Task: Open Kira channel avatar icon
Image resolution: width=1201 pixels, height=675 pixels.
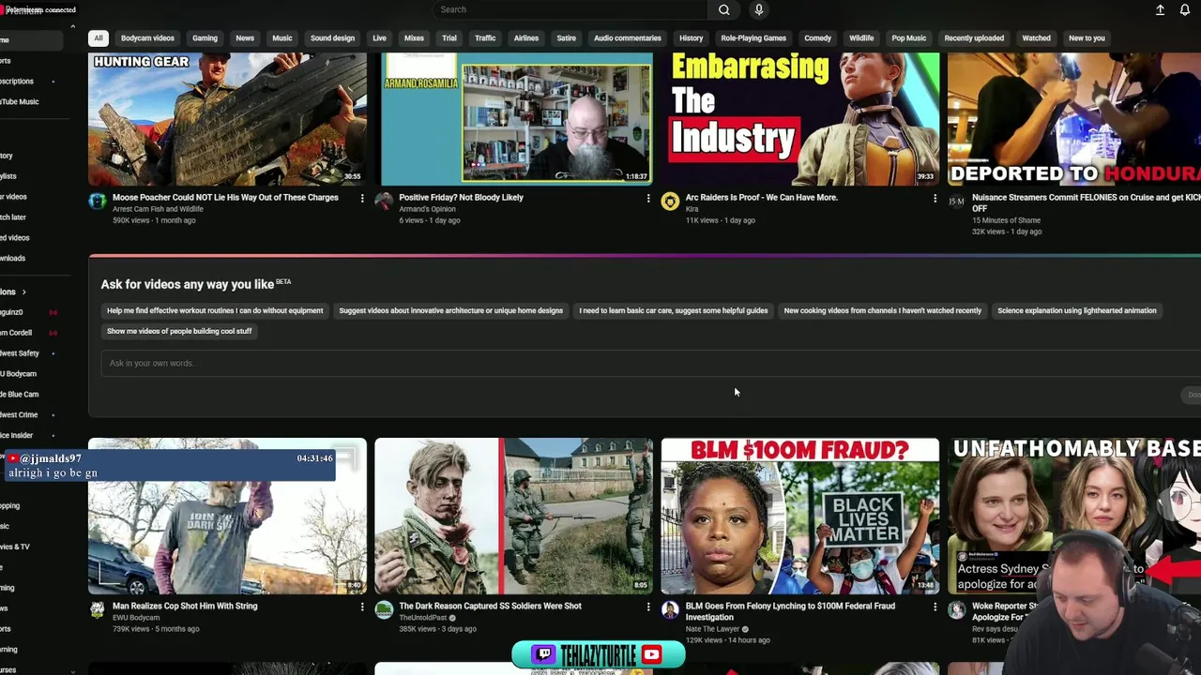Action: (669, 201)
